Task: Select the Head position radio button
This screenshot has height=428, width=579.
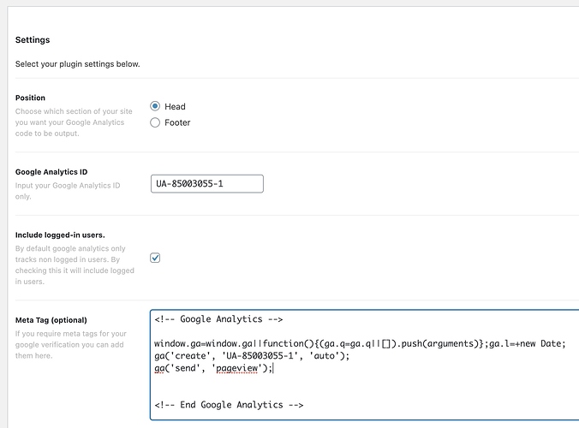Action: (155, 106)
